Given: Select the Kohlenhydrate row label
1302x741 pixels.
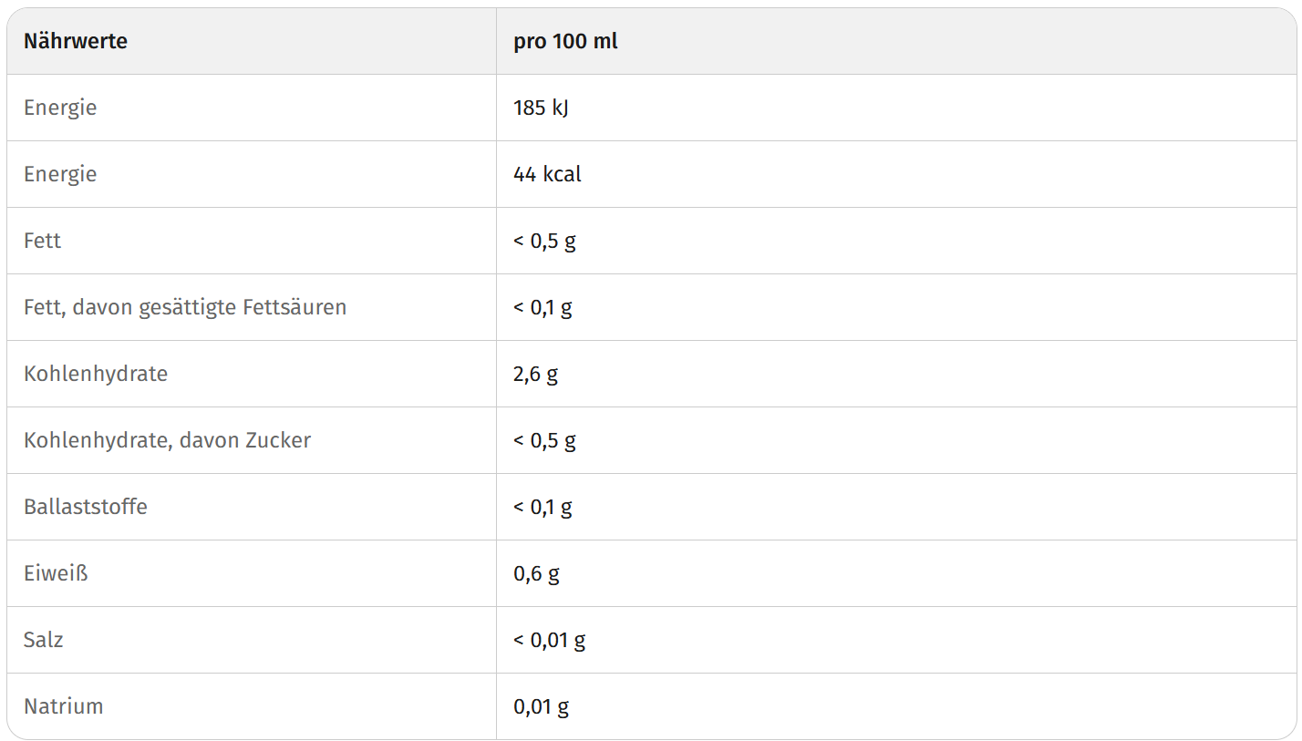Looking at the screenshot, I should 96,374.
